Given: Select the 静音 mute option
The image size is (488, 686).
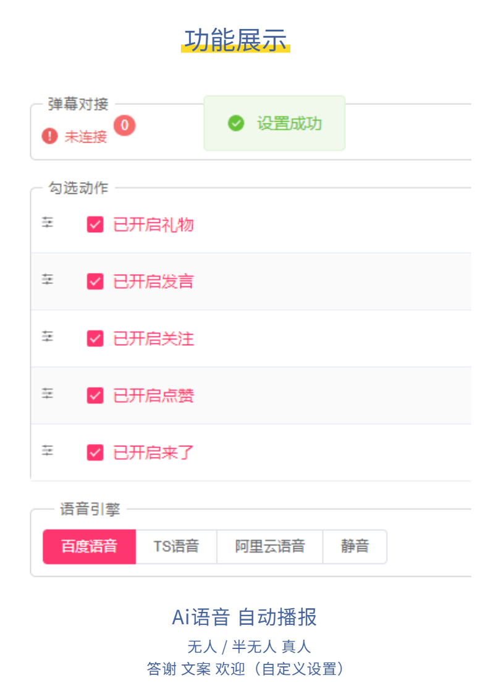Looking at the screenshot, I should tap(355, 546).
